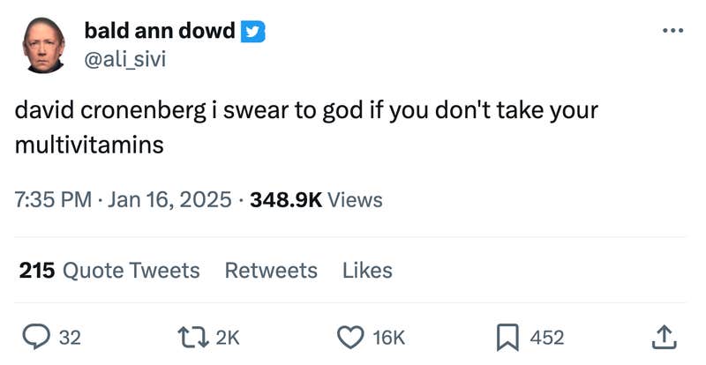706x365 pixels.
Task: Like the tweet with heart icon
Action: [x=351, y=336]
